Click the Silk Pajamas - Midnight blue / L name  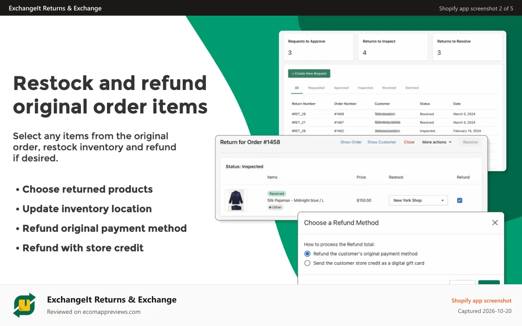(x=296, y=200)
